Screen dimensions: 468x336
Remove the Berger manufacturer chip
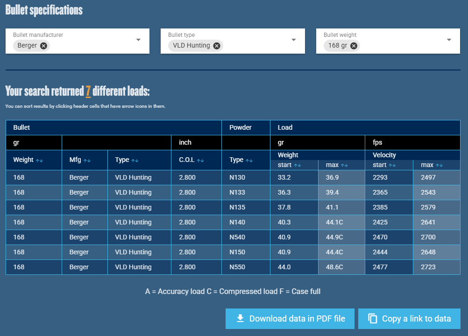[43, 46]
